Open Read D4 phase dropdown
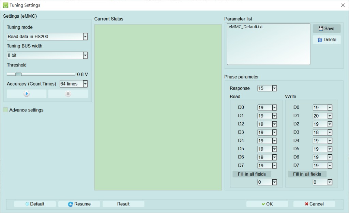The width and height of the screenshot is (349, 213). point(274,141)
